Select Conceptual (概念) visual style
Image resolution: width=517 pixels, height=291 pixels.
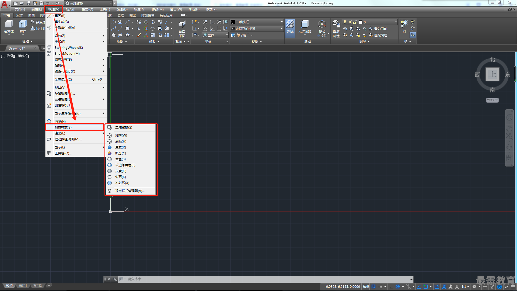click(x=130, y=153)
